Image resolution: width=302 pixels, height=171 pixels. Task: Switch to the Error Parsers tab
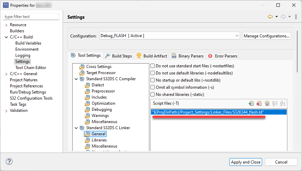pos(222,56)
